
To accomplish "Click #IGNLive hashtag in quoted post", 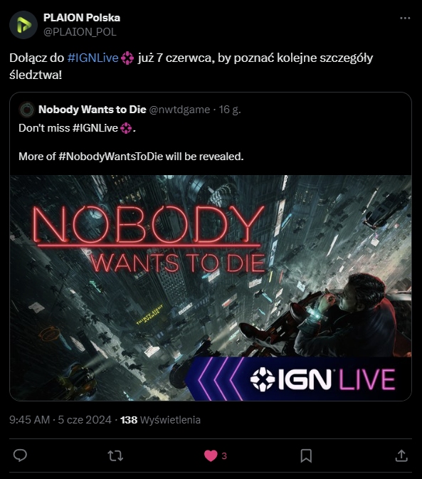I will (95, 128).
